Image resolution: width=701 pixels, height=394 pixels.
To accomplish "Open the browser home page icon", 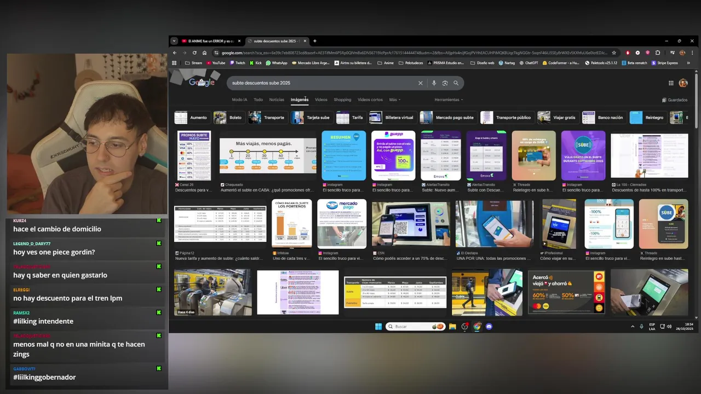I will point(204,53).
